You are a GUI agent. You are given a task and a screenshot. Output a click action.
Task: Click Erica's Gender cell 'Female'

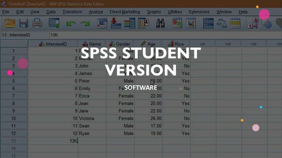click(120, 96)
